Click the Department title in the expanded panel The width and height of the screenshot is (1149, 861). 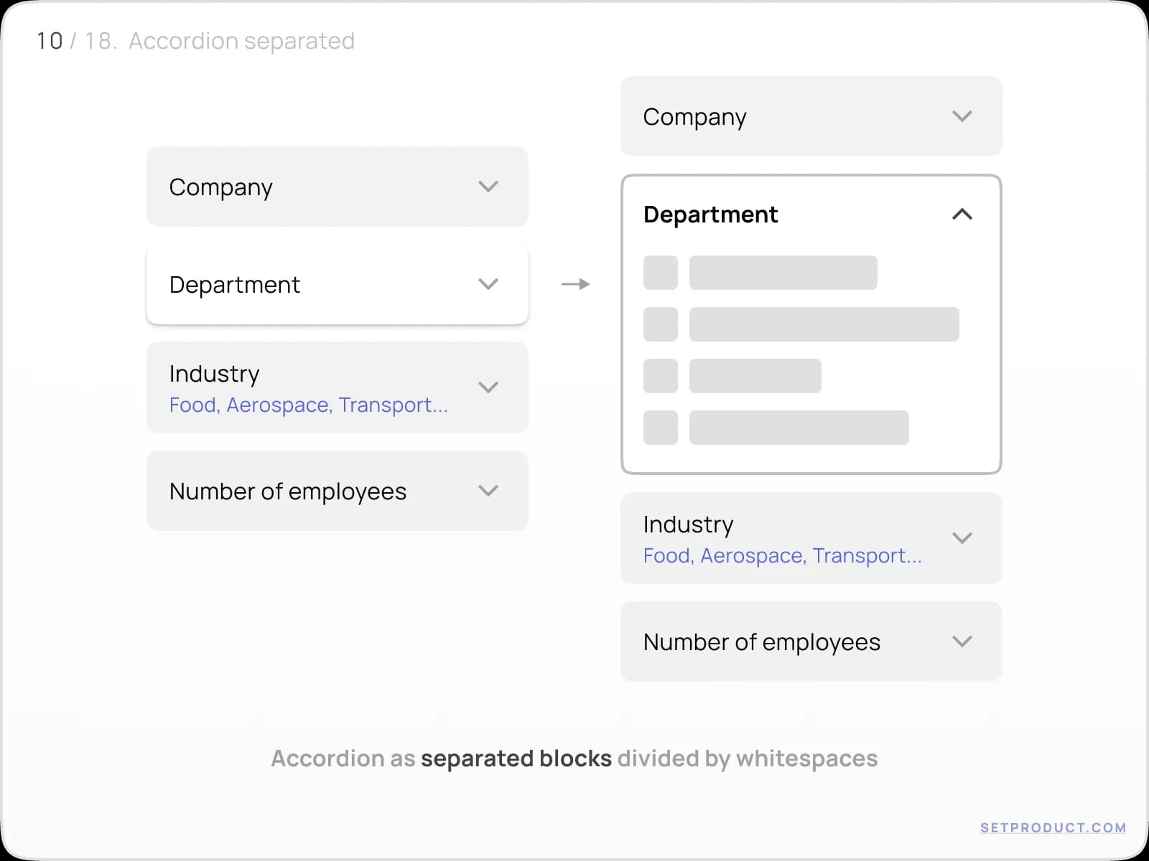click(710, 215)
